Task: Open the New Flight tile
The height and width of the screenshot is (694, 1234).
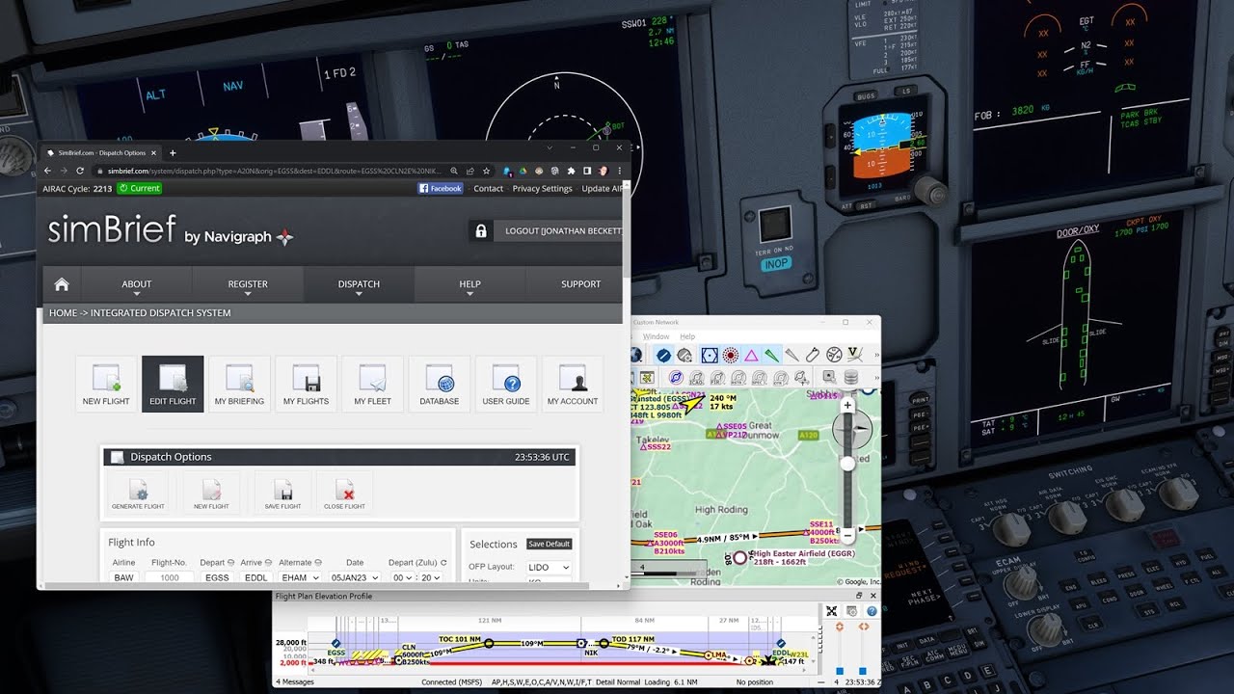Action: point(106,384)
